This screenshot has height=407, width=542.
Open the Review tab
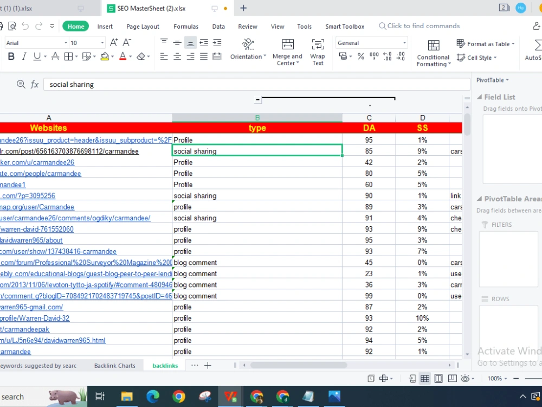point(248,27)
